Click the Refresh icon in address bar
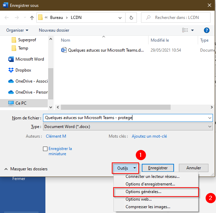The height and width of the screenshot is (213, 216). (x=131, y=18)
